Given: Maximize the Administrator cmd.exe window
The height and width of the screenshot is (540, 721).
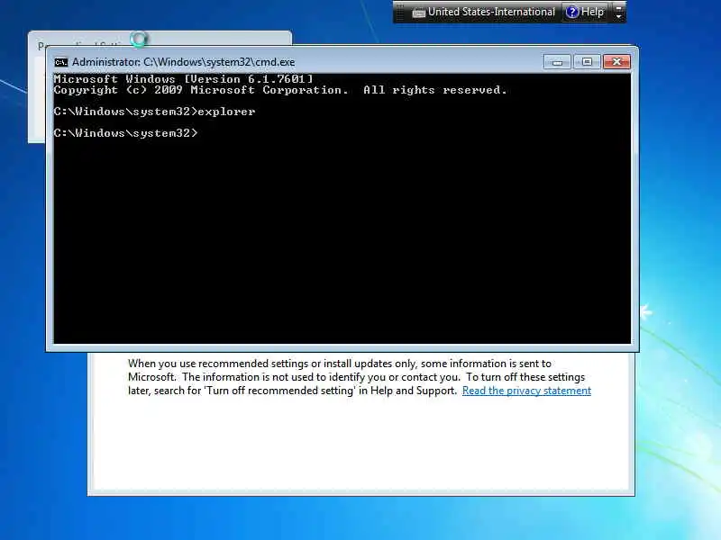Looking at the screenshot, I should click(587, 61).
